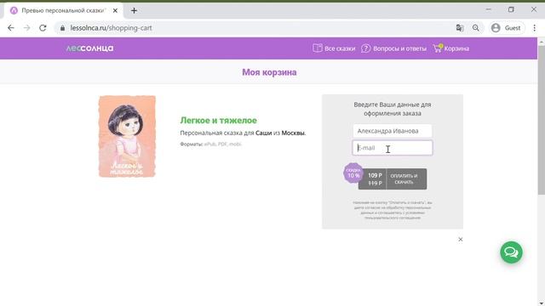545x306 pixels.
Task: Minimize the browser window
Action: pyautogui.click(x=488, y=9)
